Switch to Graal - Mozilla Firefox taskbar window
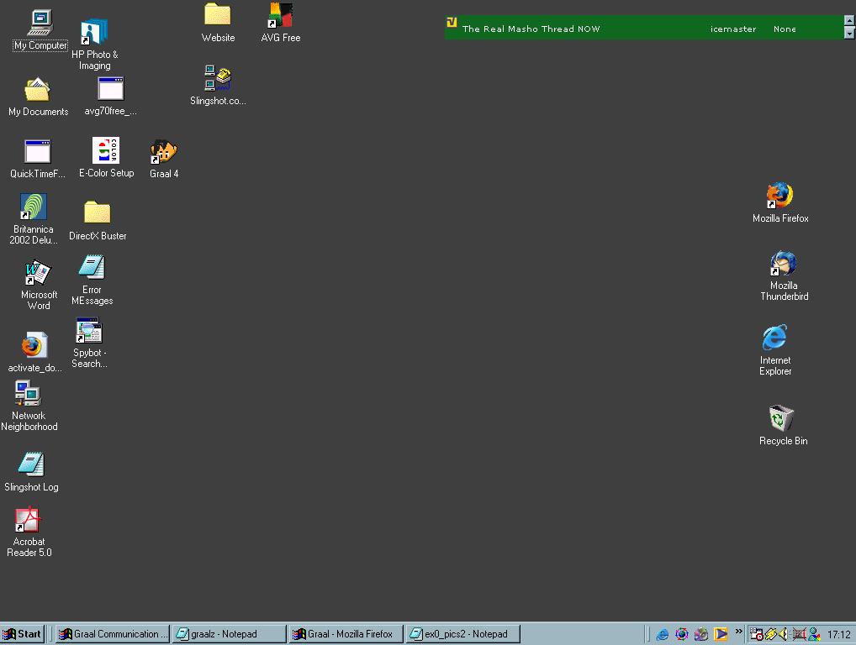Screen dimensions: 856x645 (x=345, y=634)
